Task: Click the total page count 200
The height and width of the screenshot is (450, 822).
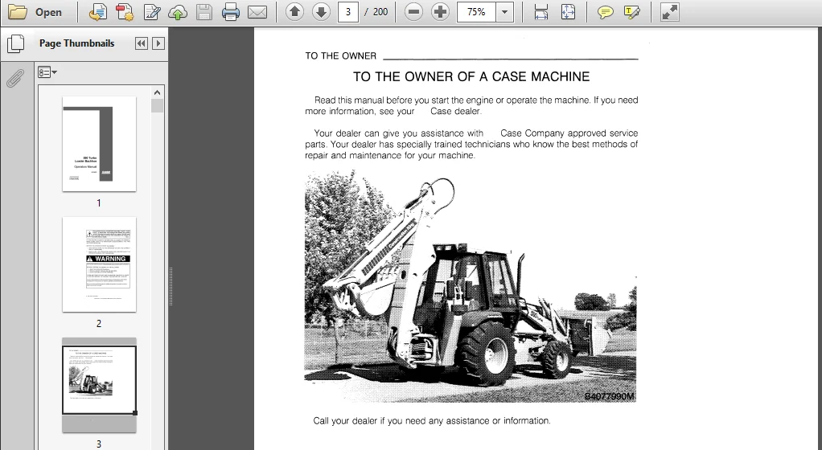Action: pyautogui.click(x=380, y=11)
